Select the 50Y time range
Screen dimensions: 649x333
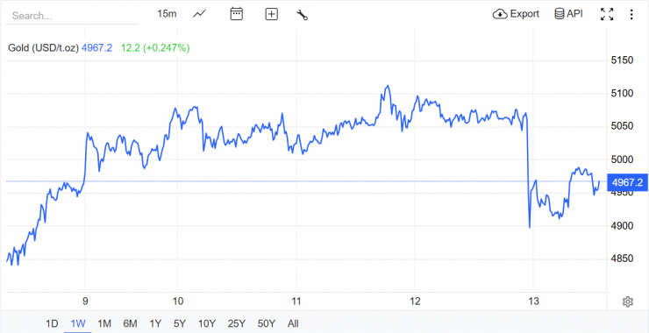click(266, 323)
